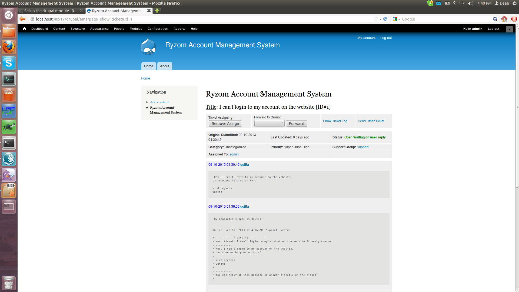Open Configuration admin menu item
519x292 pixels.
[158, 29]
